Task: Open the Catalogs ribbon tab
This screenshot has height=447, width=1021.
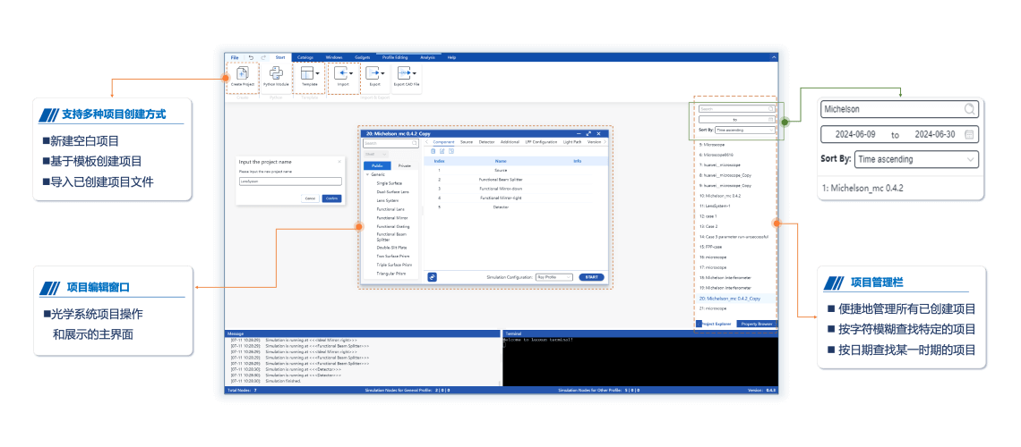Action: click(305, 57)
